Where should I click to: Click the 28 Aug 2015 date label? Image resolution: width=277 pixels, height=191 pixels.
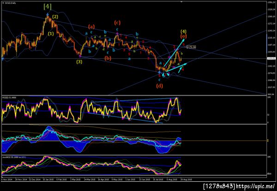click(187, 180)
